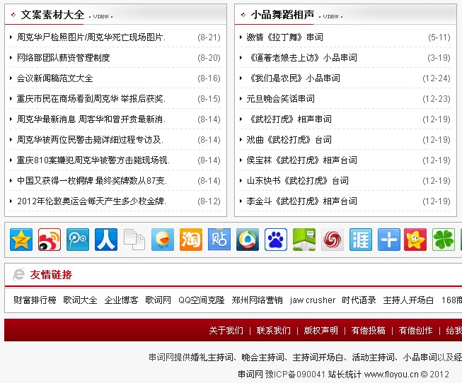The height and width of the screenshot is (383, 462).
Task: Open 2012年伦敦奥运会 gold medal article
Action: click(x=92, y=201)
